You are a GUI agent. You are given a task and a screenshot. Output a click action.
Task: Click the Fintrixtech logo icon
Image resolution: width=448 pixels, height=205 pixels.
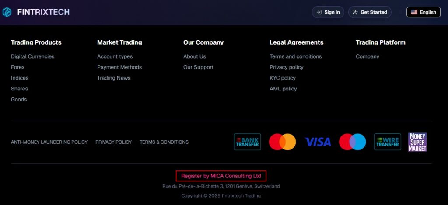[x=7, y=12]
